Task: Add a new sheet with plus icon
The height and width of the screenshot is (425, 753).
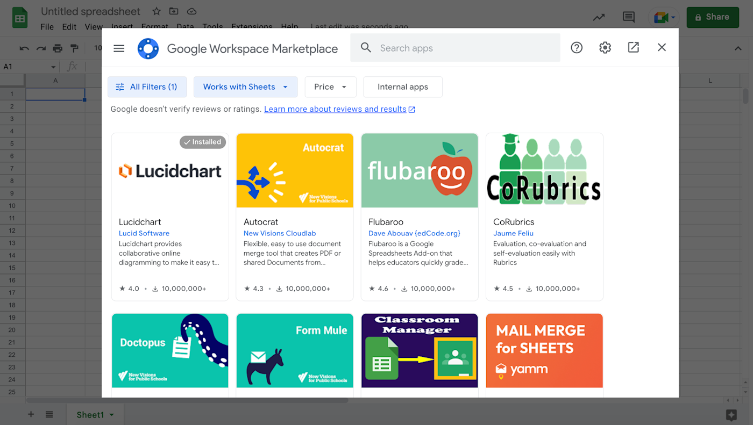Action: tap(31, 414)
